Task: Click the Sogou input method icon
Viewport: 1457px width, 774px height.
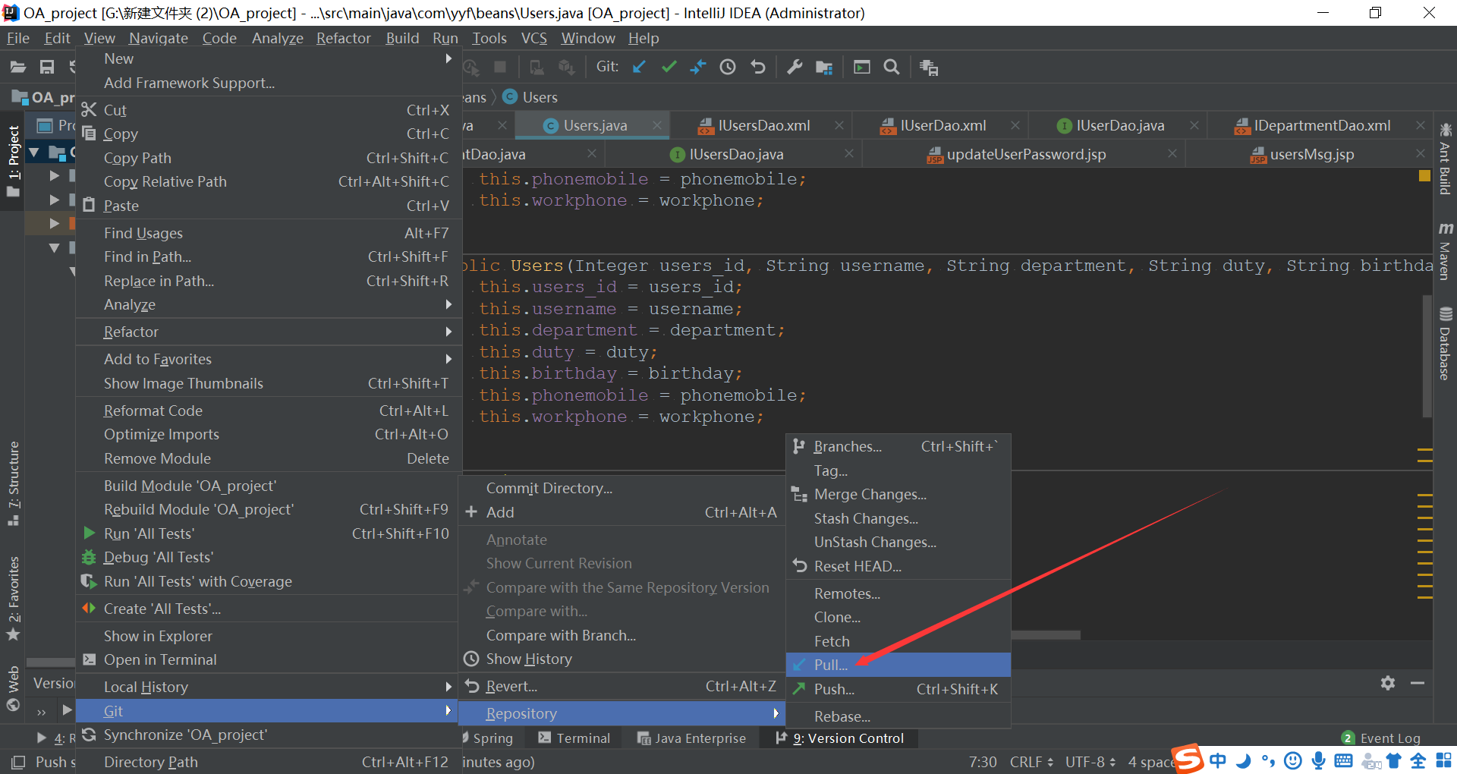Action: 1188,758
